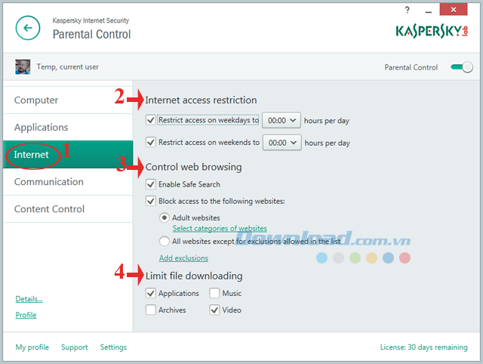Open the Select categories of websites link
483x364 pixels.
220,228
